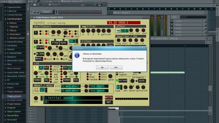Screen dimensions: 219x123
Task: Open the Plugin database folder
Action: coord(15,92)
